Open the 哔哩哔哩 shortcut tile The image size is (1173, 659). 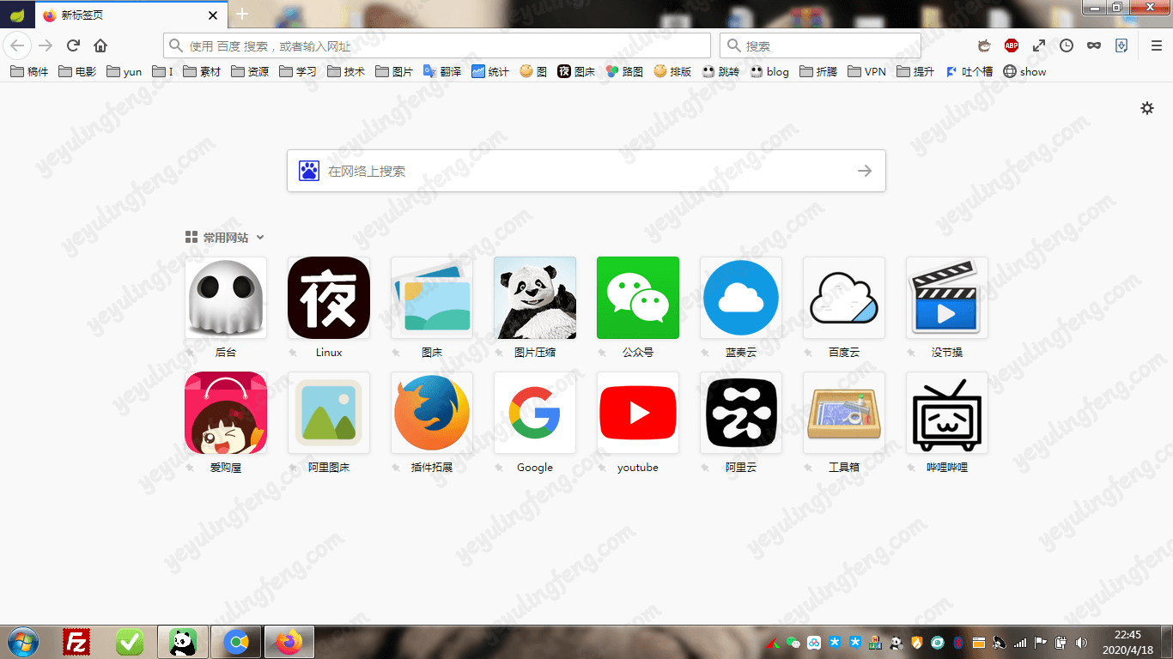947,413
